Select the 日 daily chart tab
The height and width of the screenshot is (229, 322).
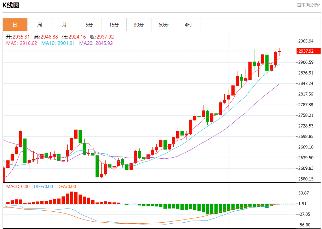click(x=15, y=25)
